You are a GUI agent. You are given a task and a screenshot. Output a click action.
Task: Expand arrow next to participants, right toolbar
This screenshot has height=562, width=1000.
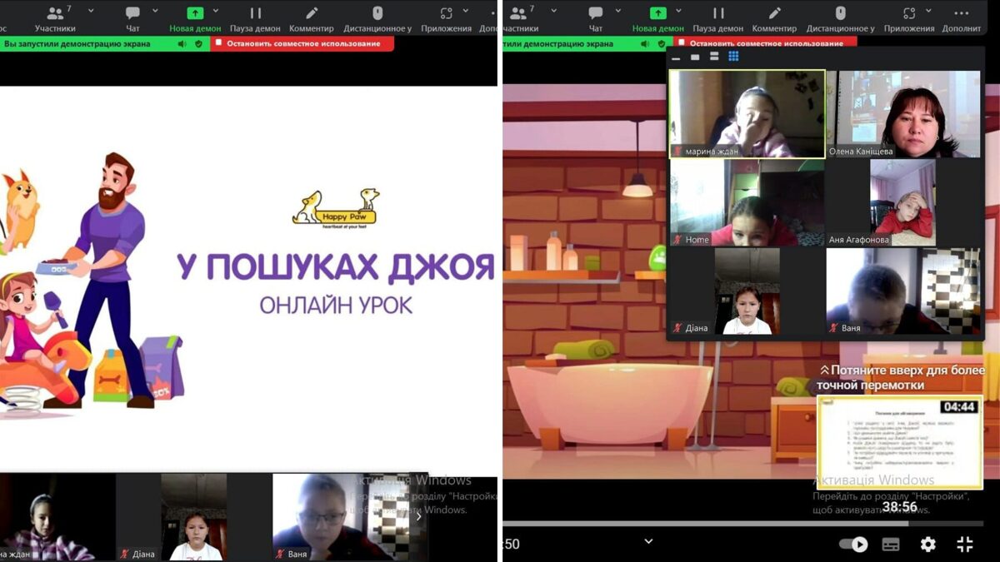tap(553, 12)
